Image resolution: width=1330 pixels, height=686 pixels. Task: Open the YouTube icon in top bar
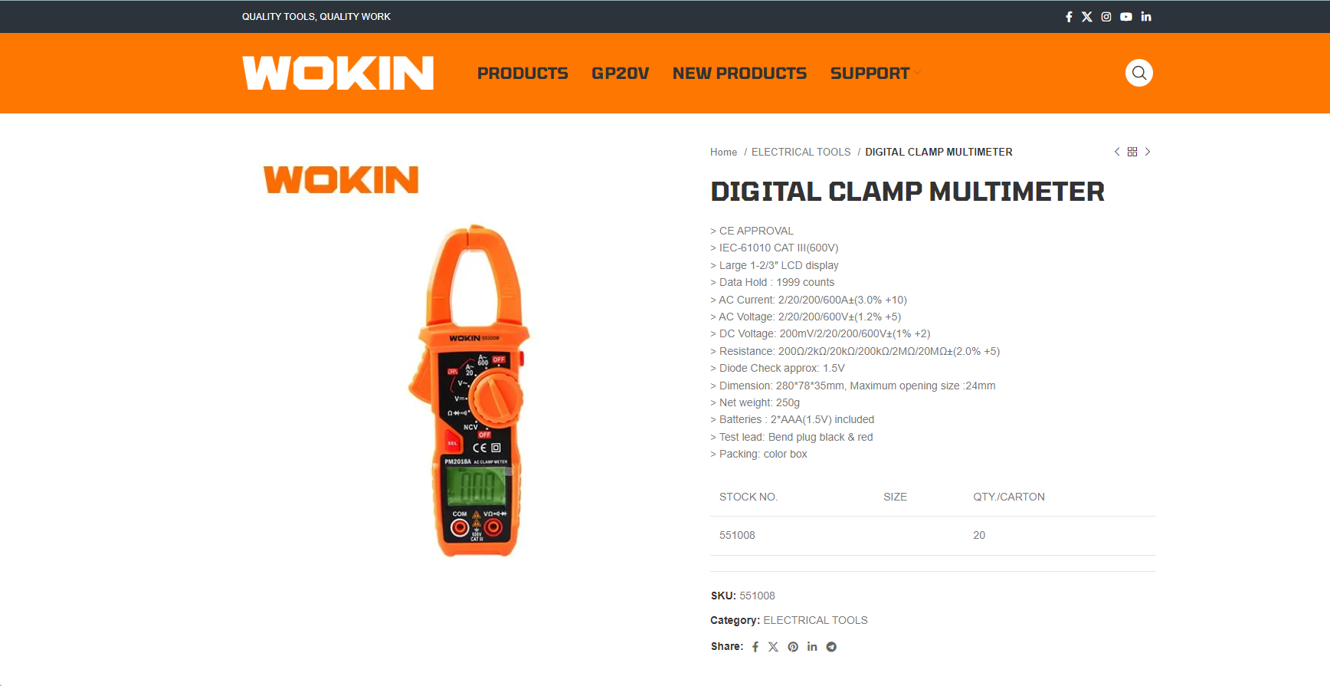click(x=1126, y=17)
